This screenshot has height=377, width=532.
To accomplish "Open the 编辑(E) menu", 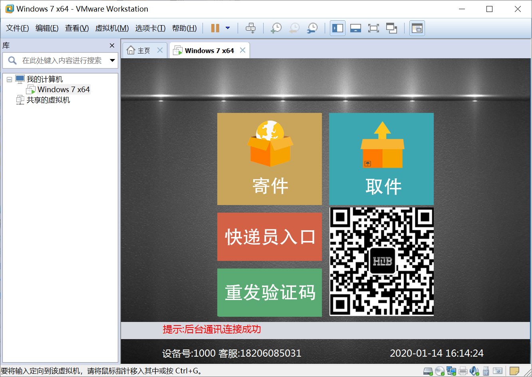I will pyautogui.click(x=47, y=28).
